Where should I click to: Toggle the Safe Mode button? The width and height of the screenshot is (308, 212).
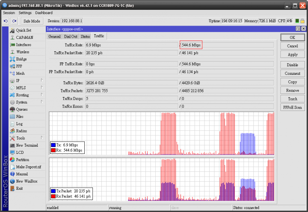[32, 21]
